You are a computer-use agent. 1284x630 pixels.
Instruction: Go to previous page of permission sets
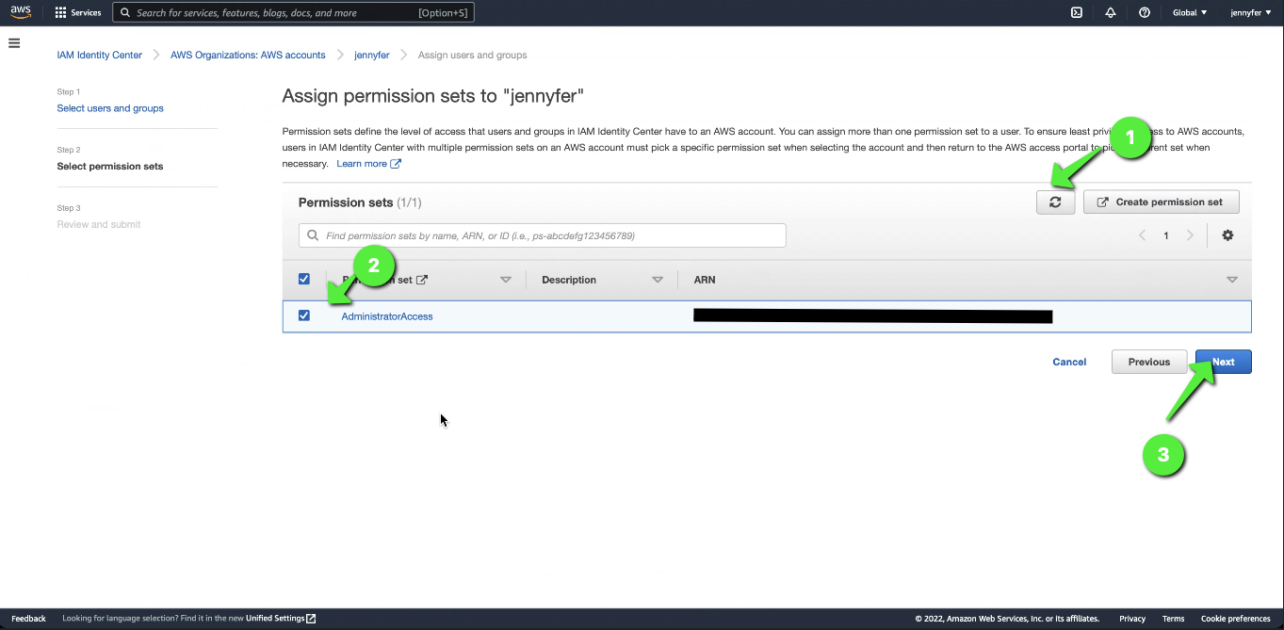(x=1142, y=235)
